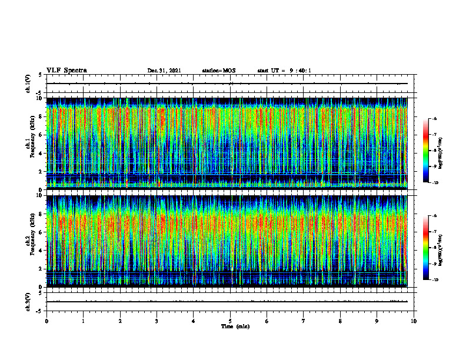The image size is (466, 360).
Task: Click inside the ch.2 spectrogram plot
Action: click(x=227, y=241)
